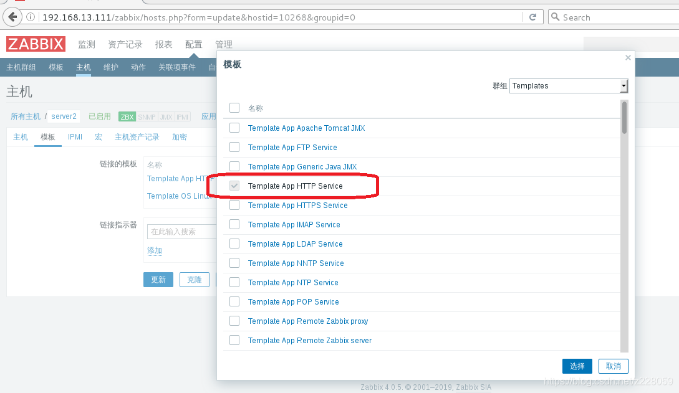679x393 pixels.
Task: Check Template App HTTPS Service checkbox
Action: click(x=234, y=205)
